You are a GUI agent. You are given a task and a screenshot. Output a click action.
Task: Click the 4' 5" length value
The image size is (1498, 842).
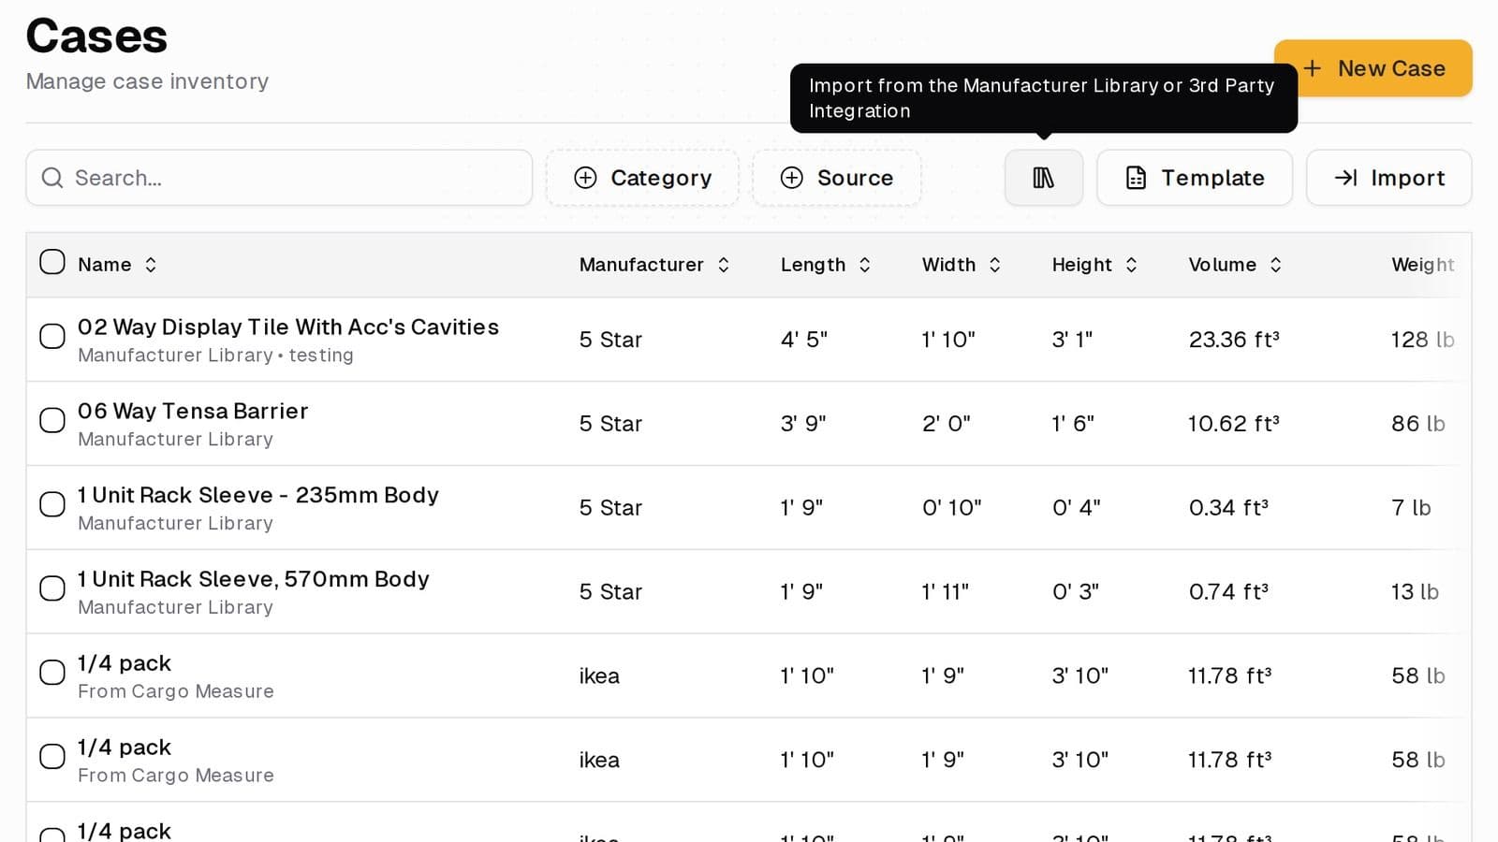pos(804,340)
